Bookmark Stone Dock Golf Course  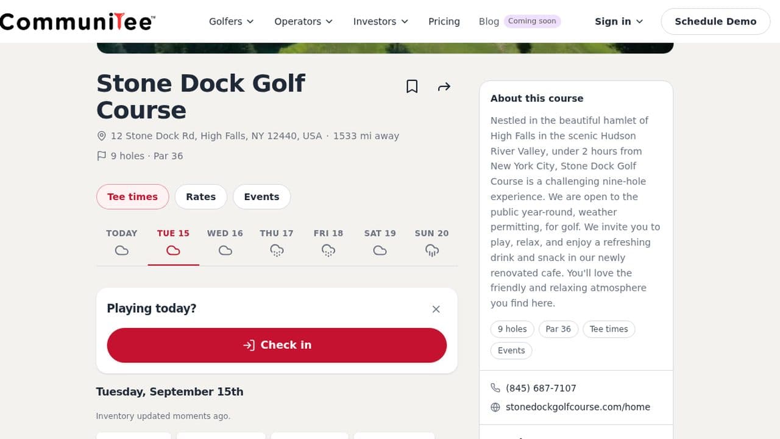point(412,87)
